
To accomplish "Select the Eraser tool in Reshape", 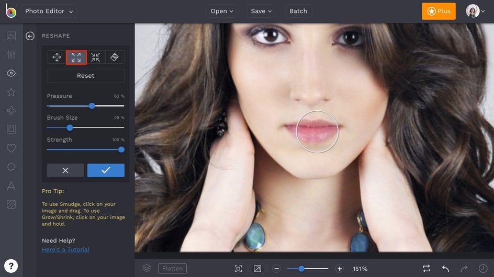I will 115,57.
